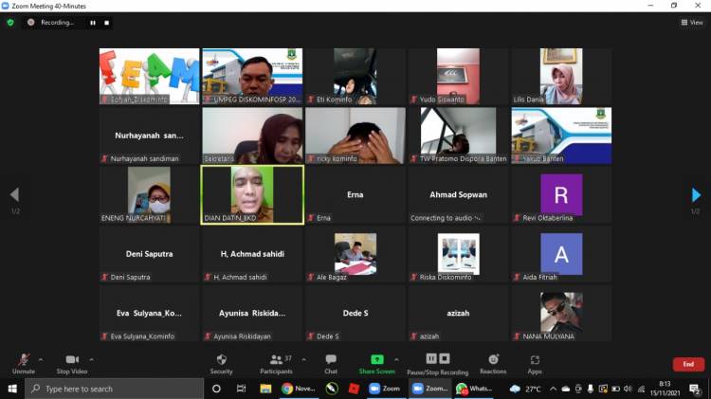Switch to the WhatsApp taskbar app
Image resolution: width=711 pixels, height=399 pixels.
click(x=474, y=389)
